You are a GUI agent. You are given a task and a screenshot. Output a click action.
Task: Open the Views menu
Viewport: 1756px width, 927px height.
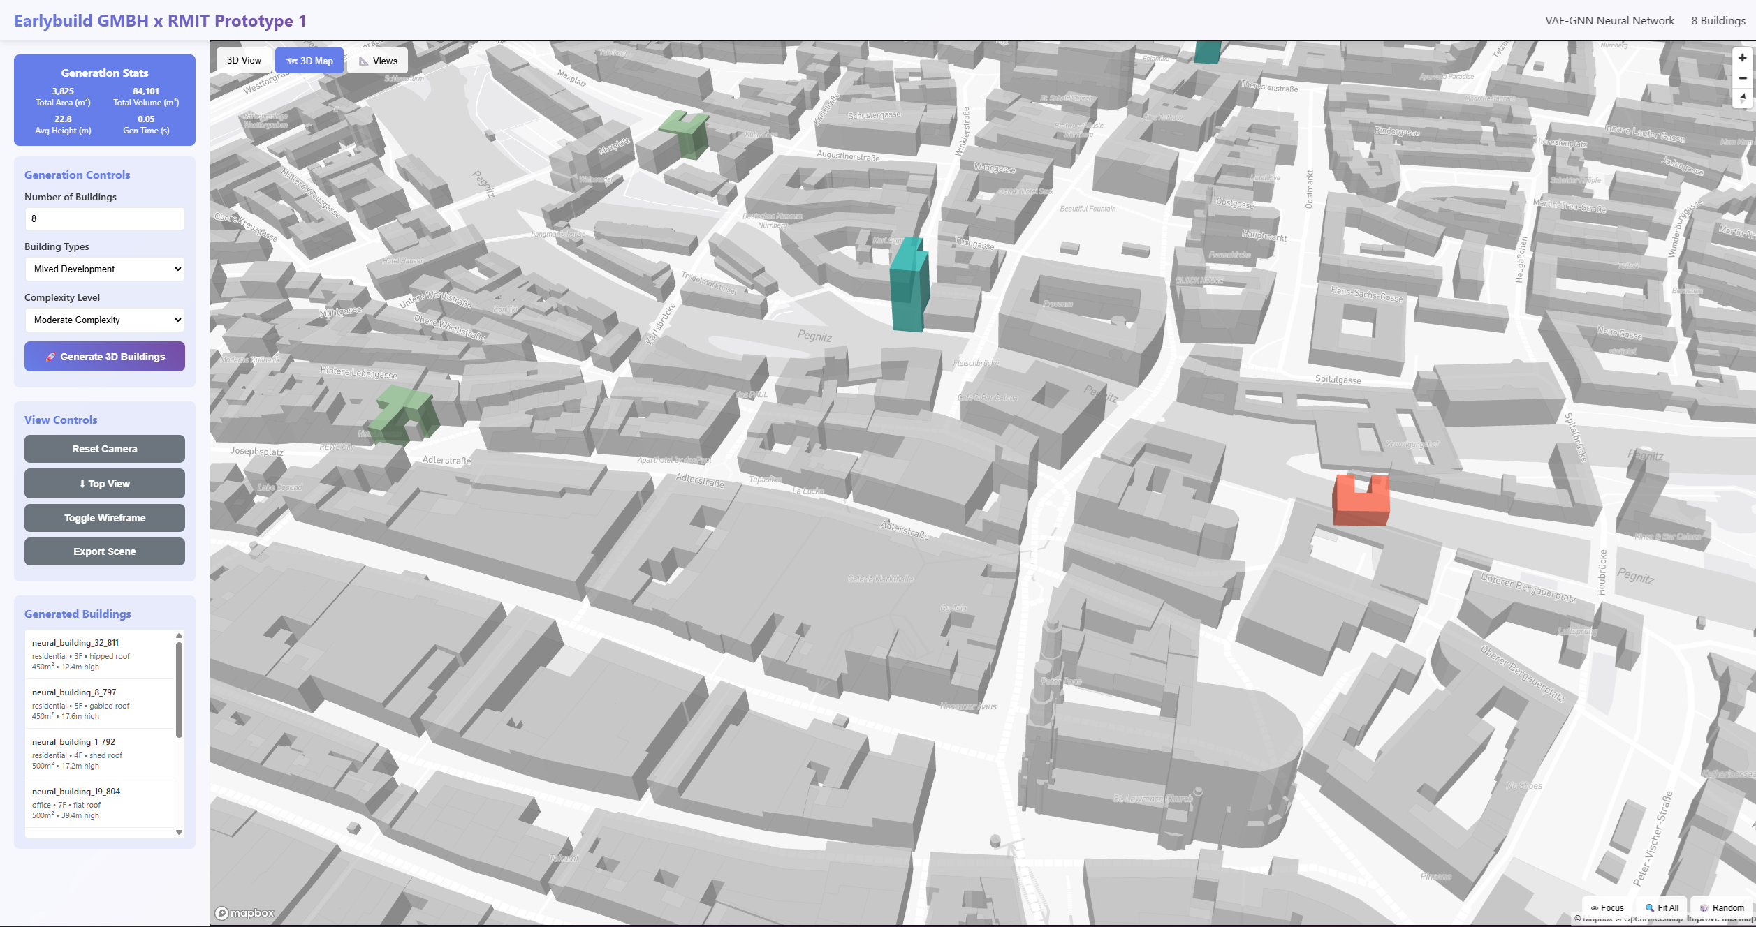pos(378,61)
